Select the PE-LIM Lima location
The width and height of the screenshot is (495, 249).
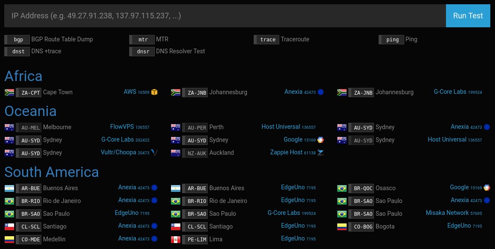[x=195, y=240]
